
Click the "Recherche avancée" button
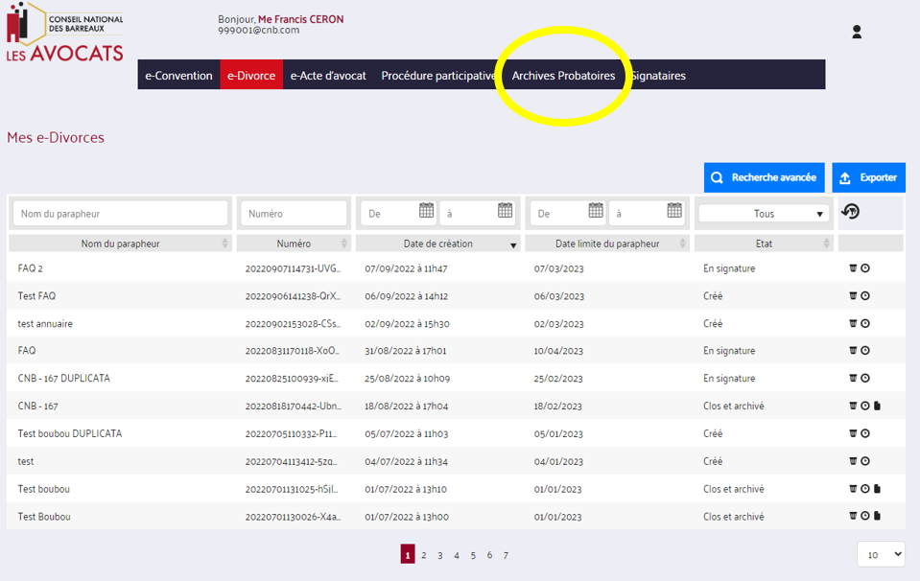(x=764, y=177)
